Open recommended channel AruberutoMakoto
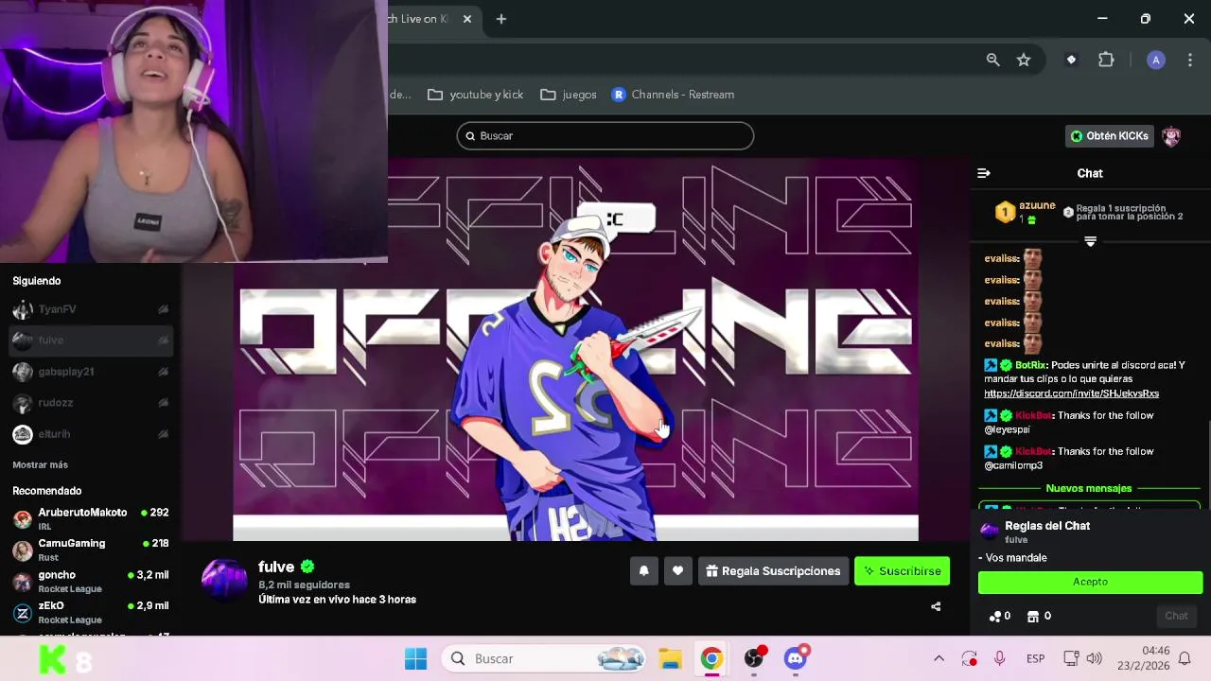The image size is (1211, 681). [x=91, y=519]
